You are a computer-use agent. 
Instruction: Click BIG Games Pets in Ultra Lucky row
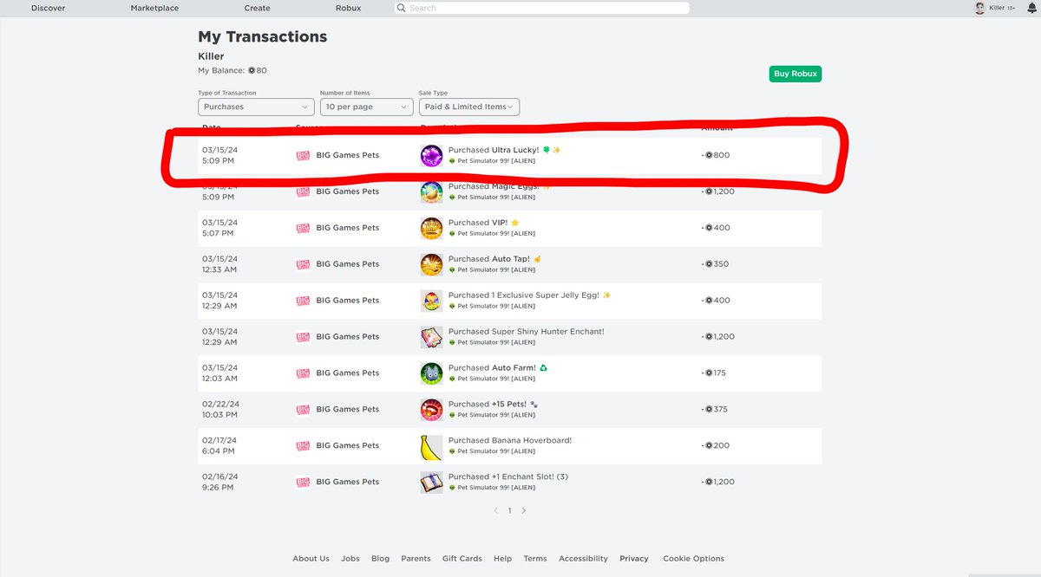click(348, 155)
